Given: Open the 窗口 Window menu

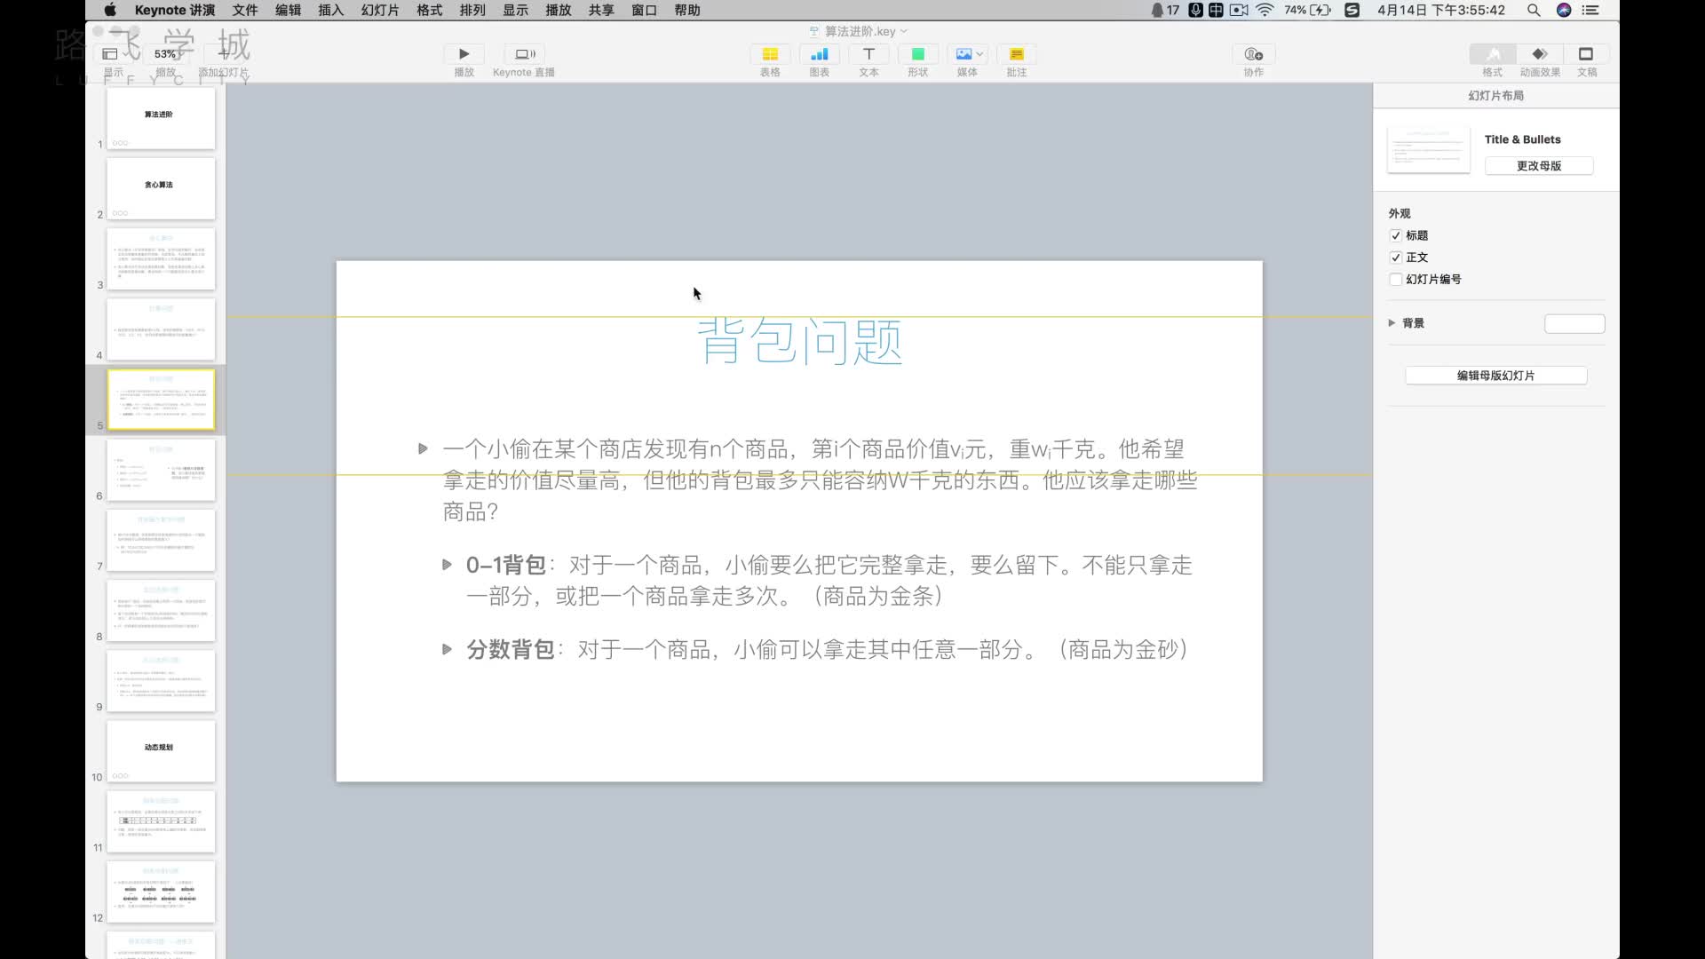Looking at the screenshot, I should [x=644, y=10].
